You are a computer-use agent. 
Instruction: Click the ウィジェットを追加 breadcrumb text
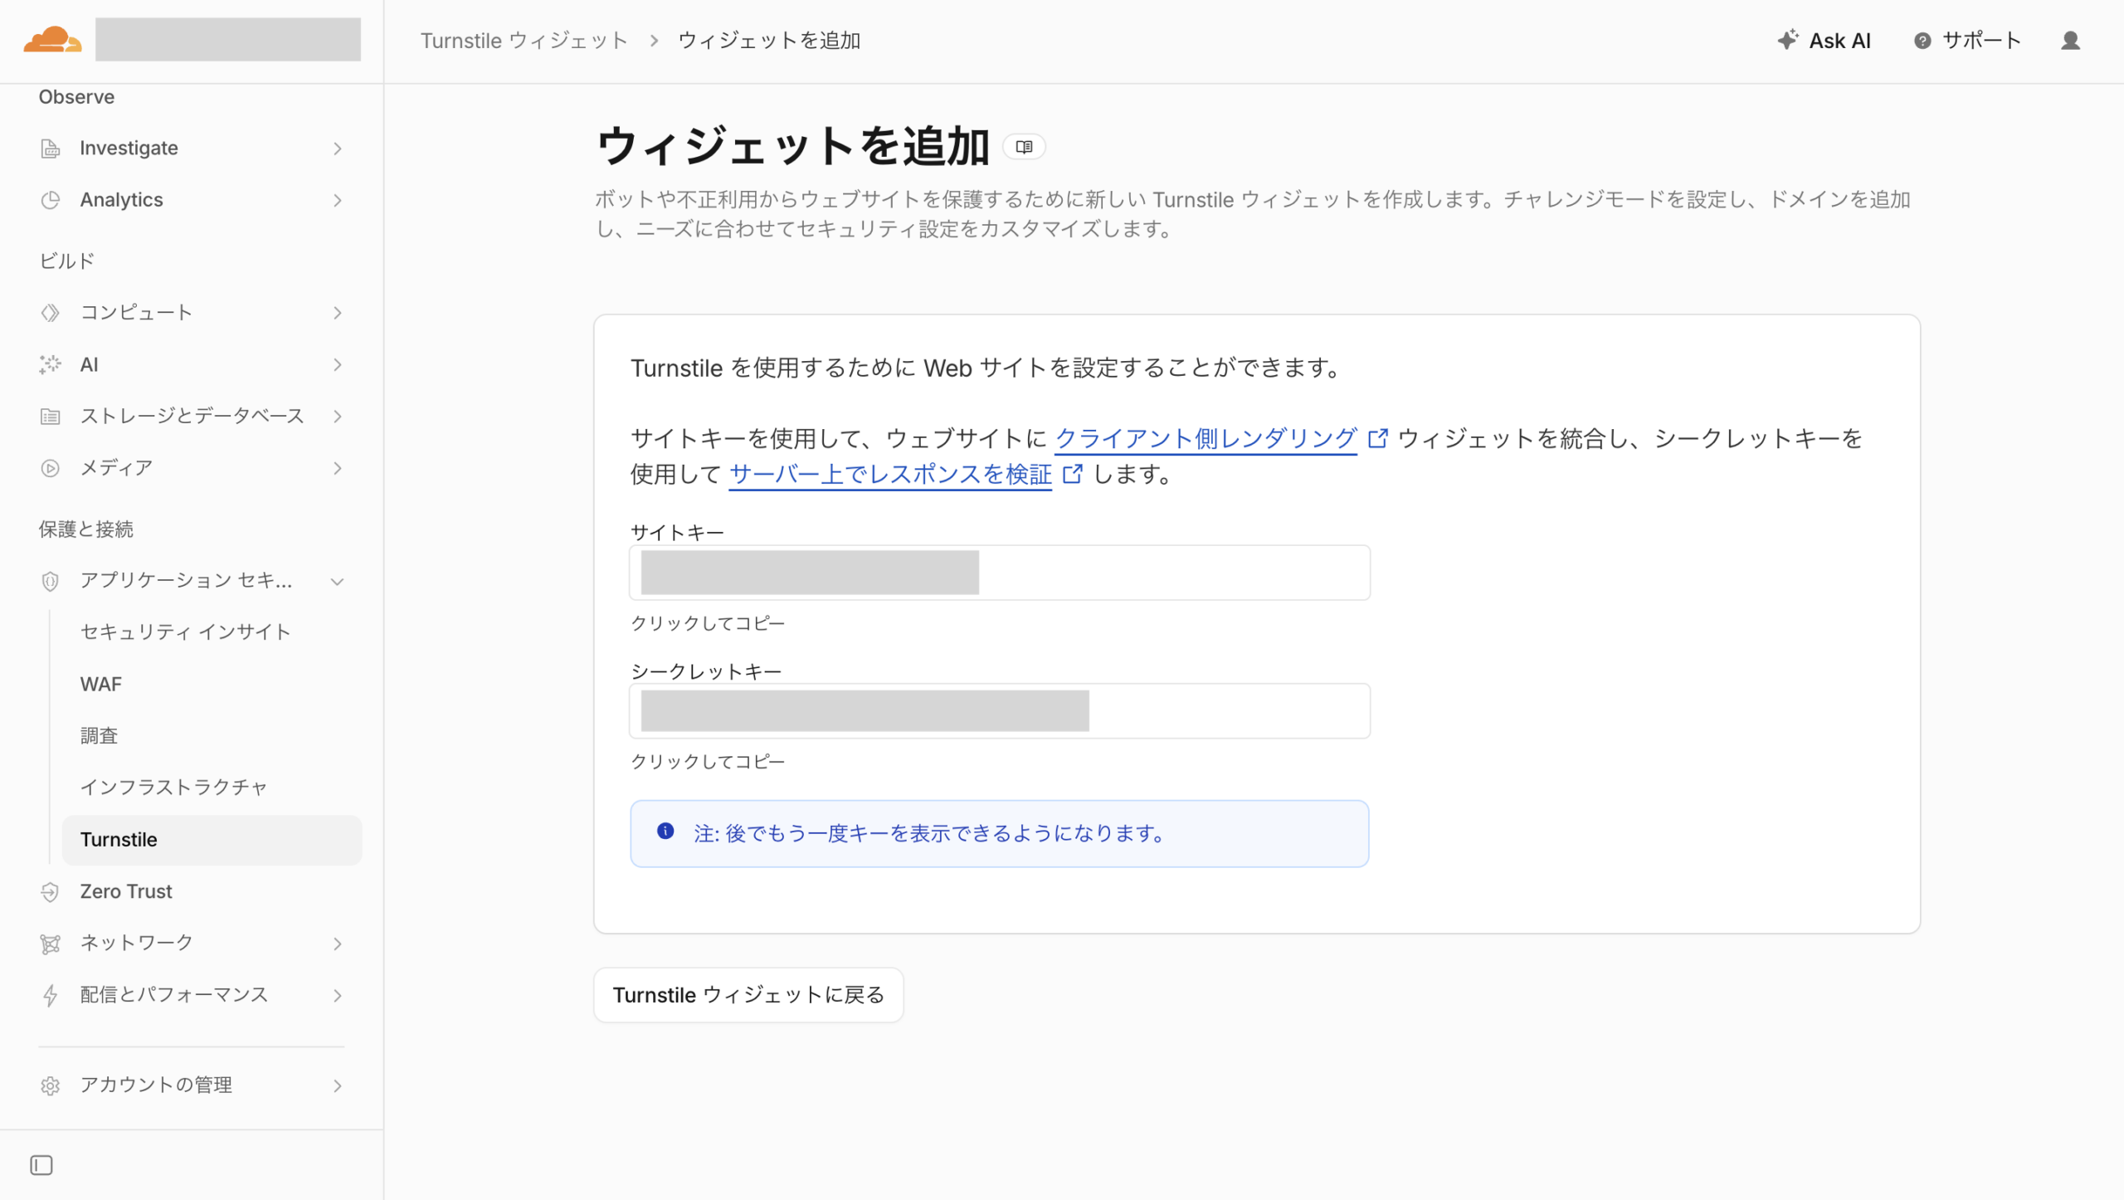click(x=769, y=41)
